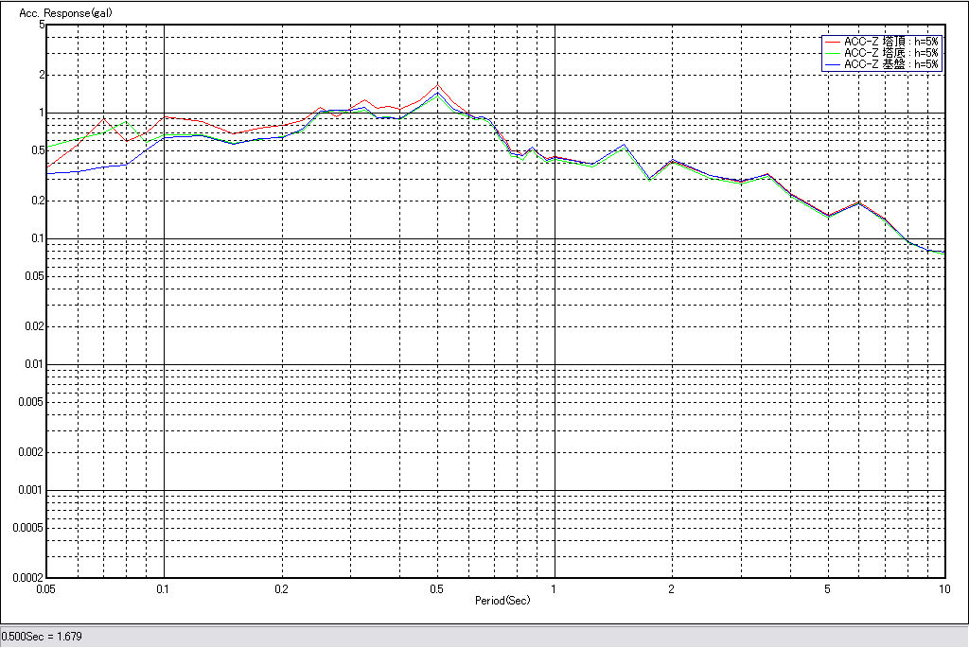Click the red line sample in legend
Image resolution: width=969 pixels, height=648 pixels.
click(x=833, y=42)
